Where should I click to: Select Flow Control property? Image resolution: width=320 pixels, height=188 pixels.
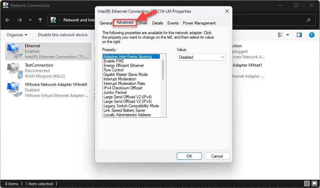pos(114,70)
